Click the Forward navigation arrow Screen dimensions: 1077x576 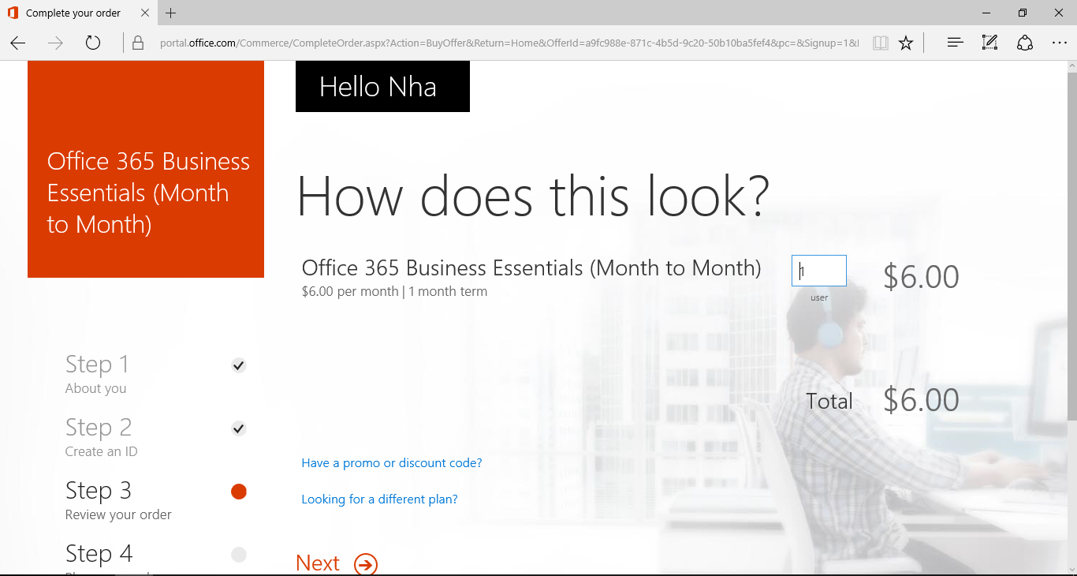[55, 43]
